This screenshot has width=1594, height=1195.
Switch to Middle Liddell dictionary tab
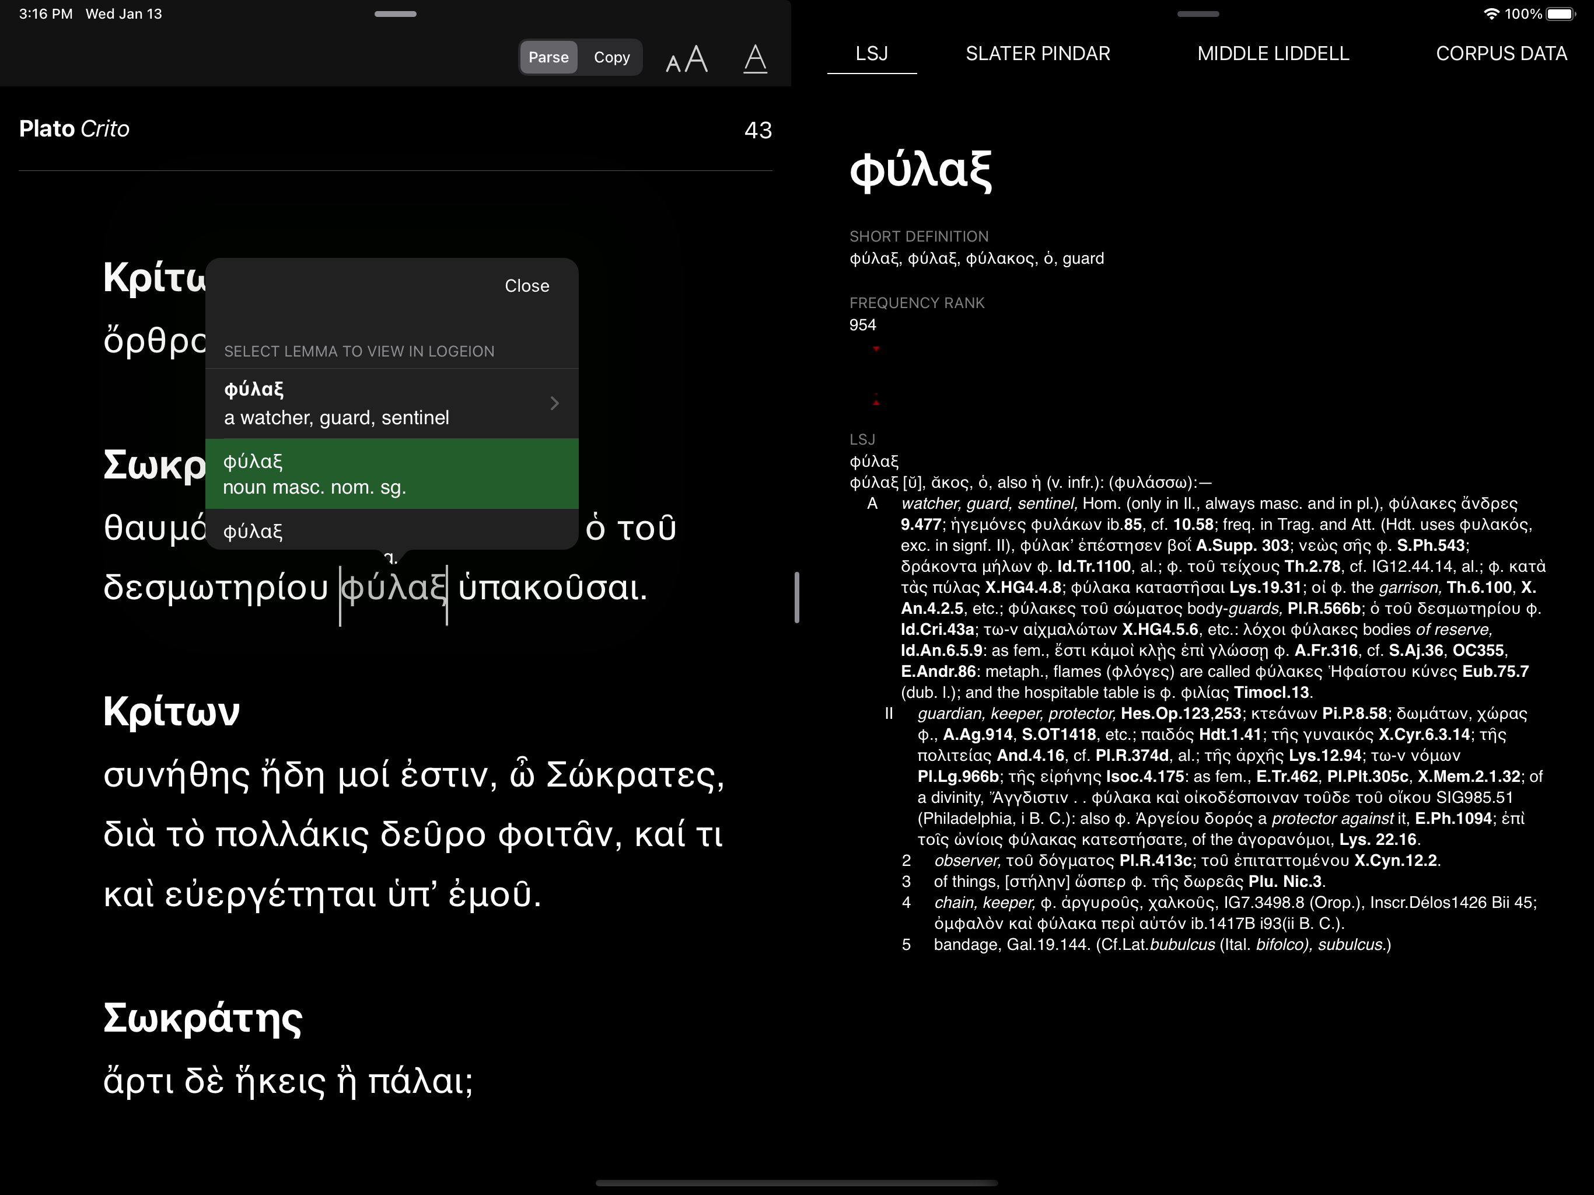click(1273, 53)
